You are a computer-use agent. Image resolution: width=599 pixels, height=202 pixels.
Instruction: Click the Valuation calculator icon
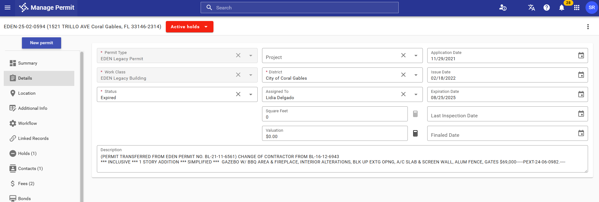pos(415,133)
